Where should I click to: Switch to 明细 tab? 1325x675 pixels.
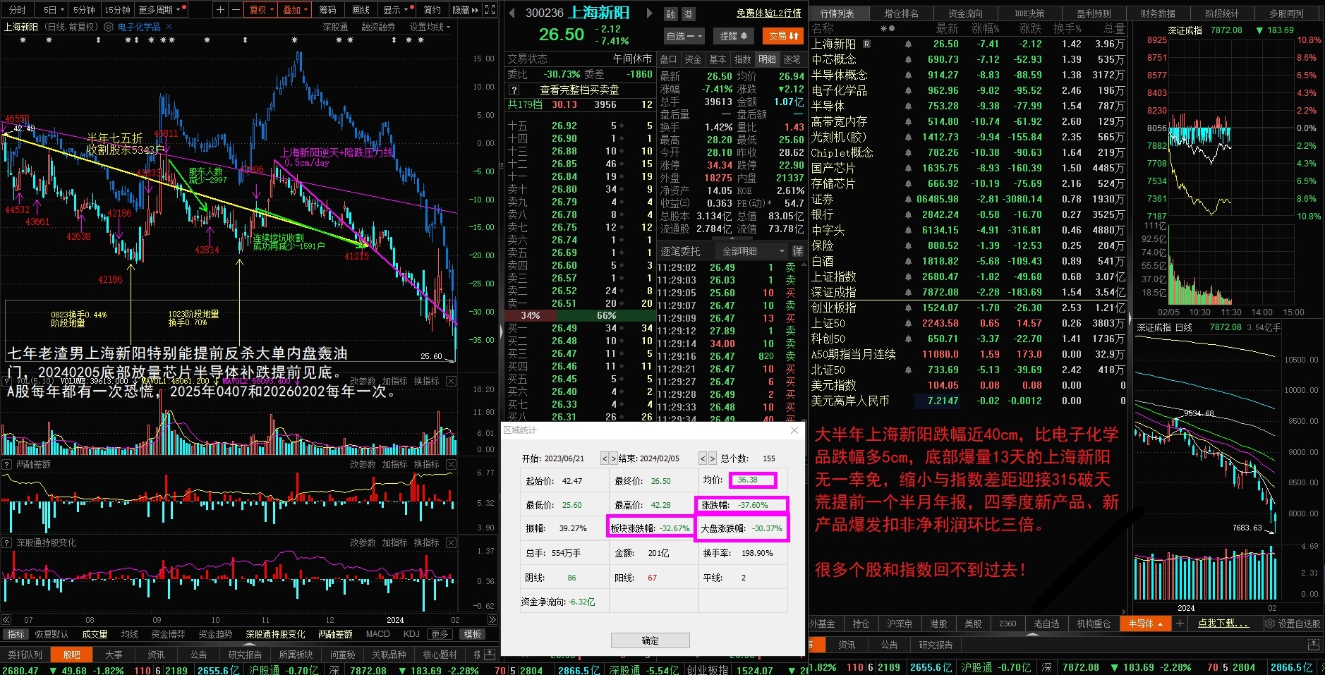(x=767, y=59)
